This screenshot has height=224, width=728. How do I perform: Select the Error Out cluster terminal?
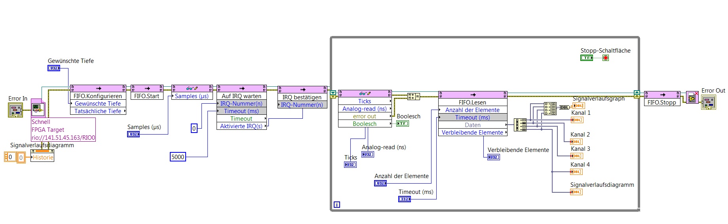coord(709,102)
